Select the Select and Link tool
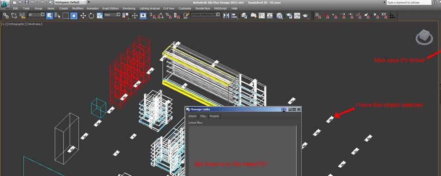Image resolution: width=441 pixels, height=176 pixels. (6, 15)
